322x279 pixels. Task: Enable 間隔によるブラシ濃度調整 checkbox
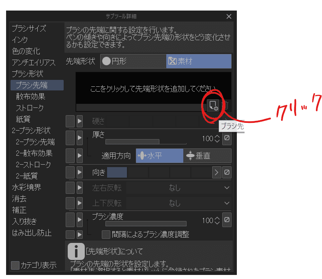tap(106, 234)
